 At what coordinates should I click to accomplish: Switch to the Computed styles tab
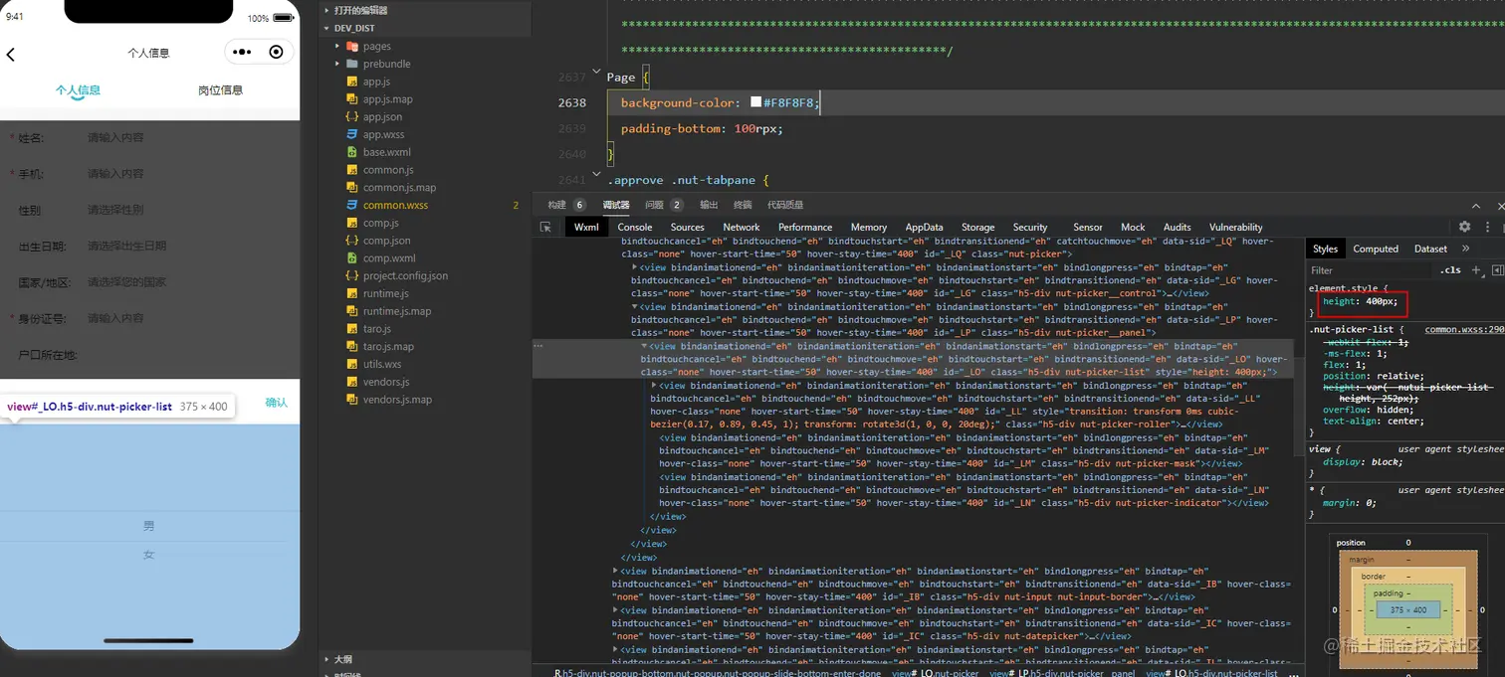(1376, 249)
